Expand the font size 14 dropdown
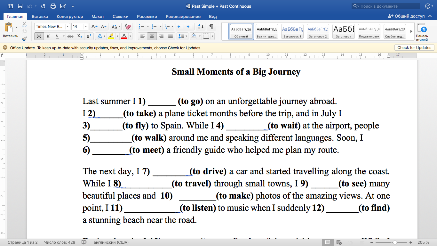Screen dimensions: 437x246 pos(85,27)
